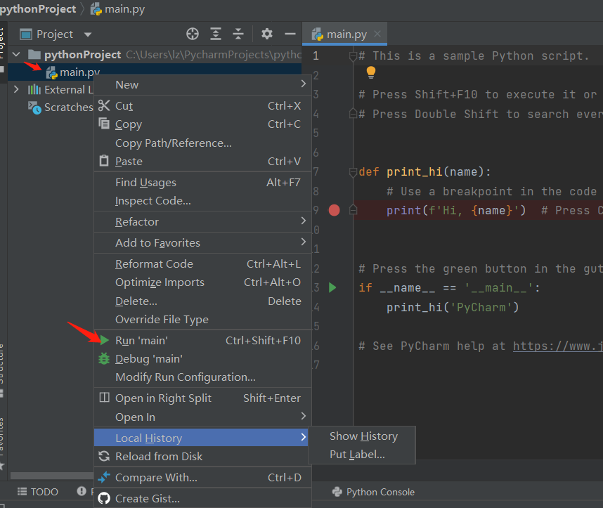Click the Paste clipboard icon
Image resolution: width=603 pixels, height=508 pixels.
click(x=104, y=161)
